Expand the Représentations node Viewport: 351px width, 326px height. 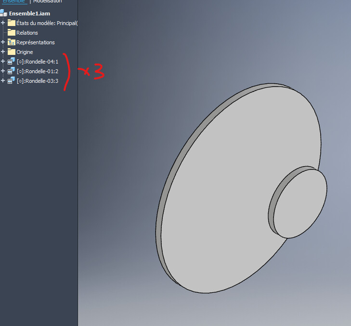(x=3, y=42)
